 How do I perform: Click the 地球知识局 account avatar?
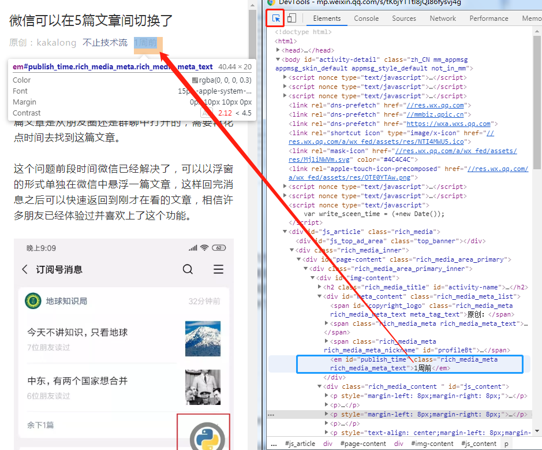click(33, 301)
